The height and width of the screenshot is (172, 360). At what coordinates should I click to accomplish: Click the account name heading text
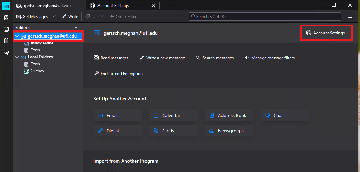point(131,33)
